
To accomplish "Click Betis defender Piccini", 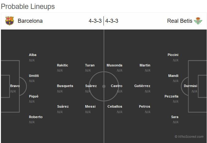I will pyautogui.click(x=173, y=55).
